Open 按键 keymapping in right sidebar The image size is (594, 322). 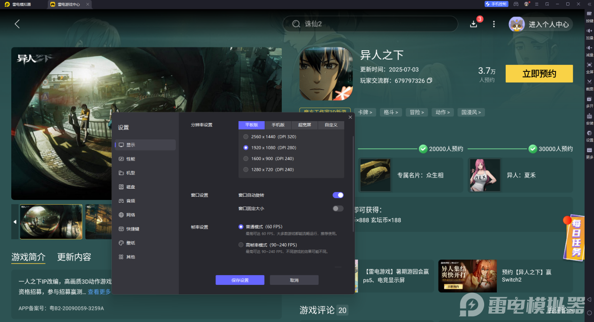coord(589,16)
